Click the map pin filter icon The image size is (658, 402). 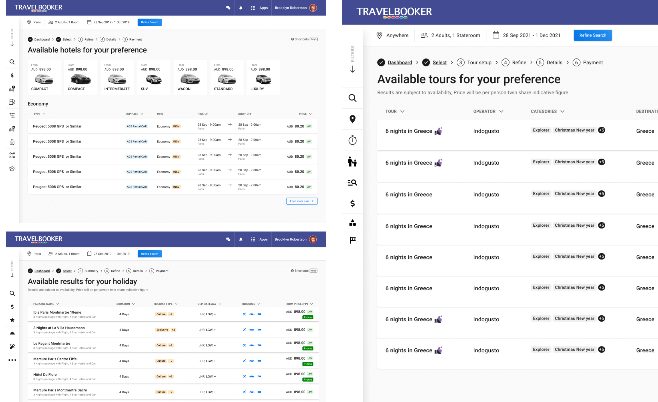point(352,119)
